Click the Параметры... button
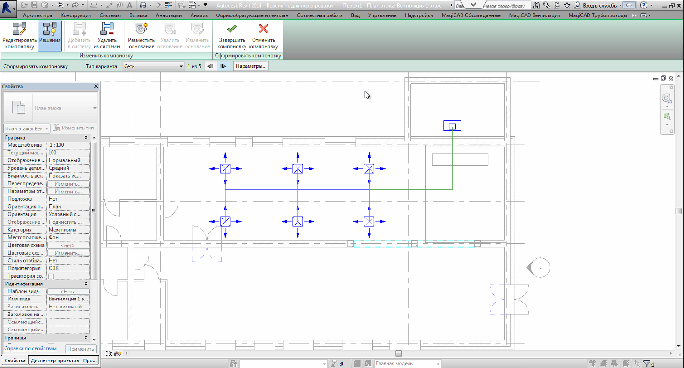Viewport: 684px width, 368px height. coord(251,66)
